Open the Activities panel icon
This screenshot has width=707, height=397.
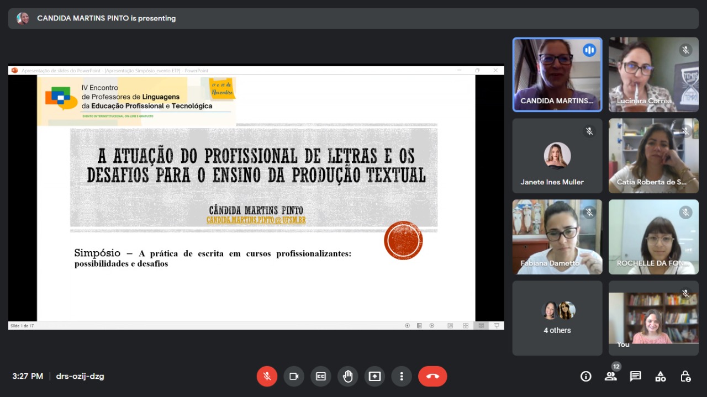660,377
